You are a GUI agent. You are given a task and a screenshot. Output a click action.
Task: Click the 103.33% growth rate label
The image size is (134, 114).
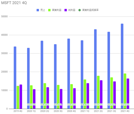(x=71, y=104)
